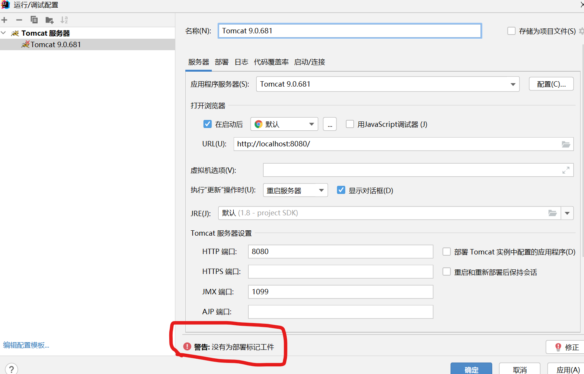Screen dimensions: 584x374
Task: Click warning text 没有为部署标记工件
Action: (243, 347)
